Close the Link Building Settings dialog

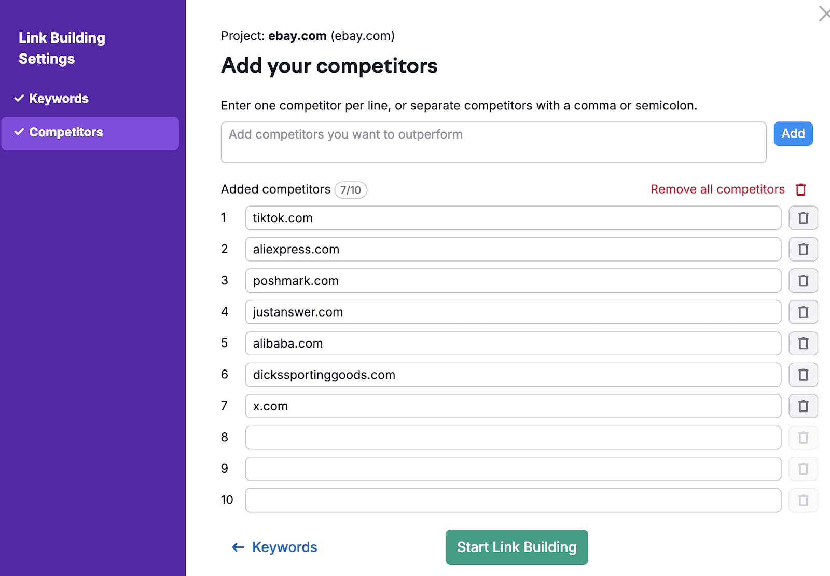click(x=824, y=13)
